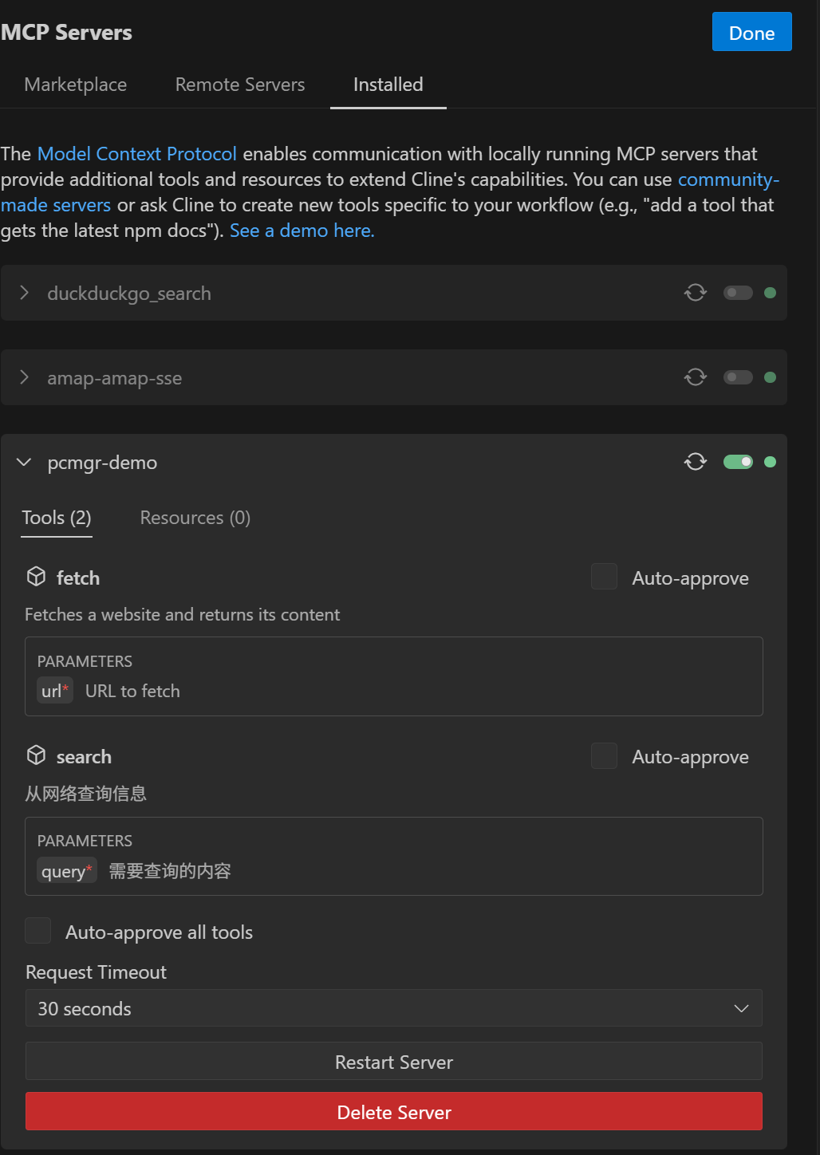Collapse the pcmgr-demo server section
The image size is (820, 1155).
(25, 462)
